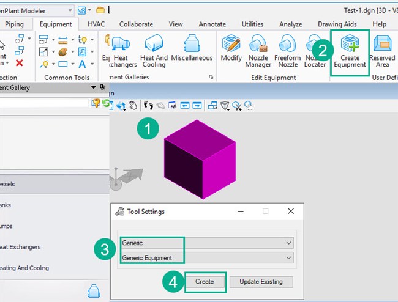398x302 pixels.
Task: Open the Help ribbon tab
Action: (379, 24)
